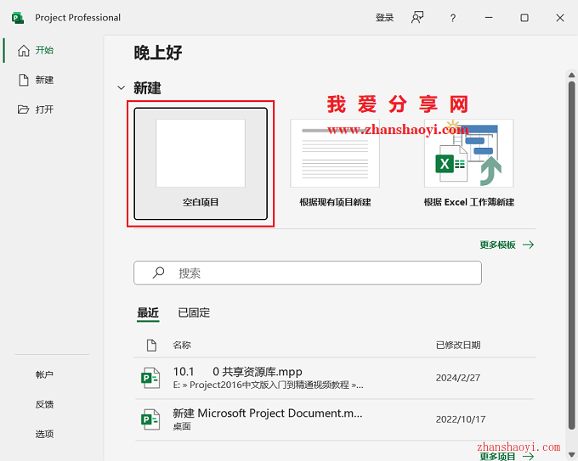Open 新建 Microsoft Project Document file

coord(335,419)
